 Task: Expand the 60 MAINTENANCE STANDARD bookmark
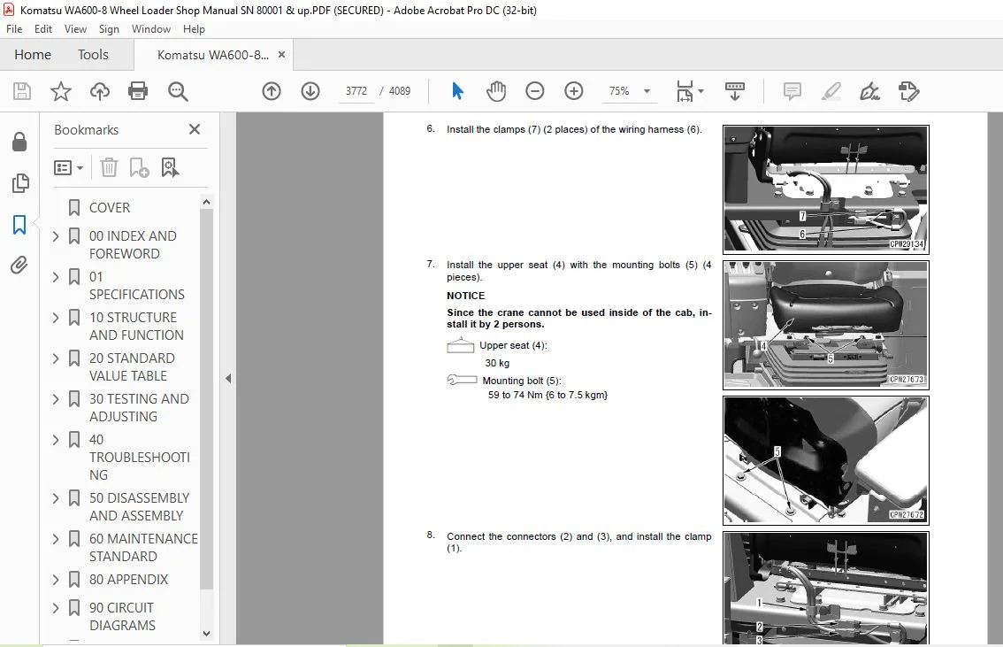(x=56, y=540)
